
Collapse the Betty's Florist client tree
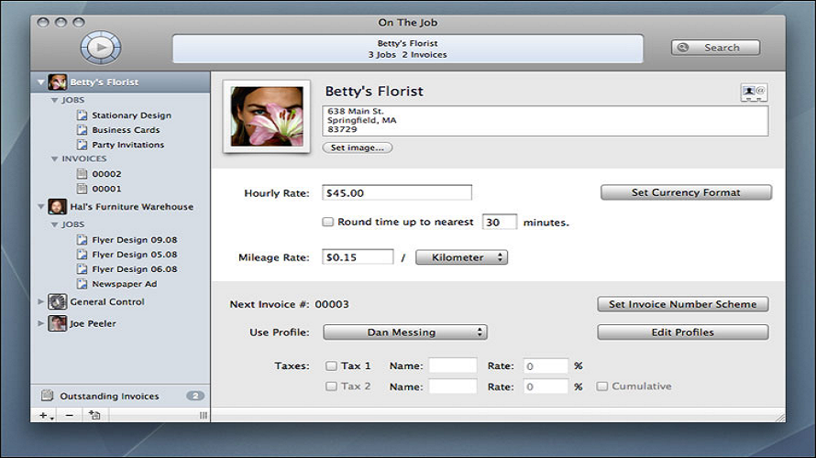tap(40, 82)
